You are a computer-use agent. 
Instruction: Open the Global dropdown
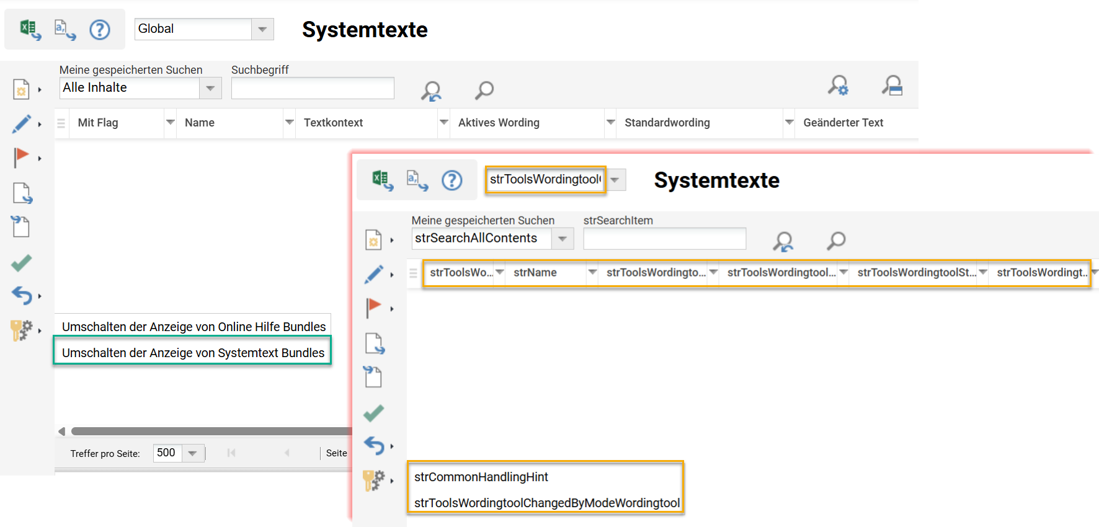262,29
